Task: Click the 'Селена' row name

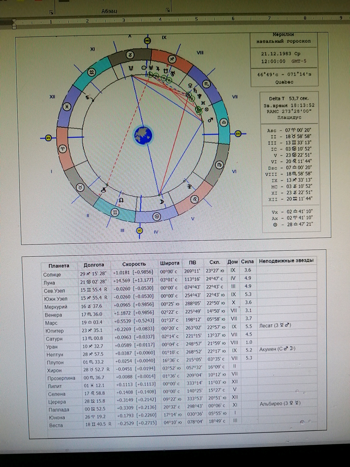Action: pyautogui.click(x=57, y=394)
